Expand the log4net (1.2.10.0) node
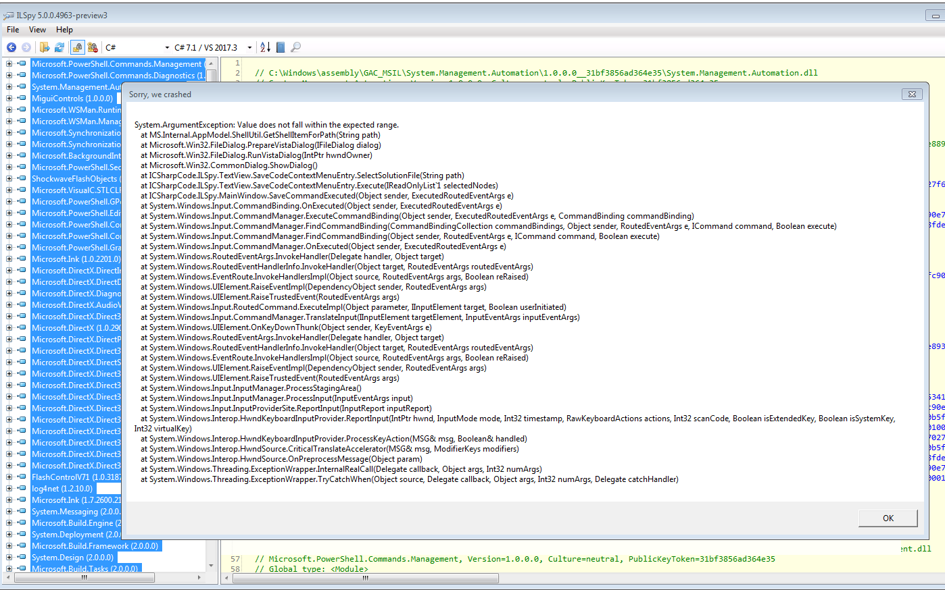The image size is (945, 590). click(9, 489)
